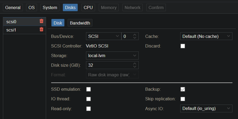The width and height of the screenshot is (238, 119).
Task: Select the scsi1 disk entry
Action: click(19, 30)
